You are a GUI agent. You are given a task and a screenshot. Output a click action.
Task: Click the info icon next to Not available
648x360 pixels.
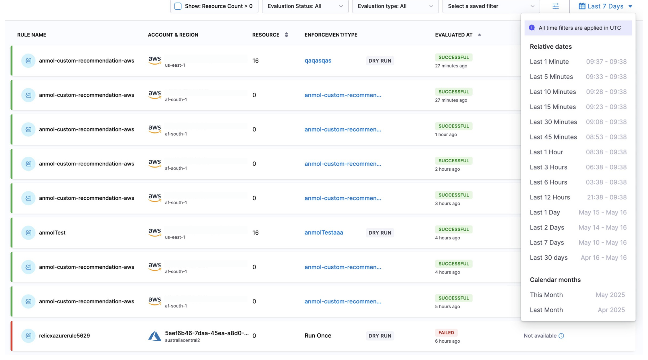click(561, 336)
